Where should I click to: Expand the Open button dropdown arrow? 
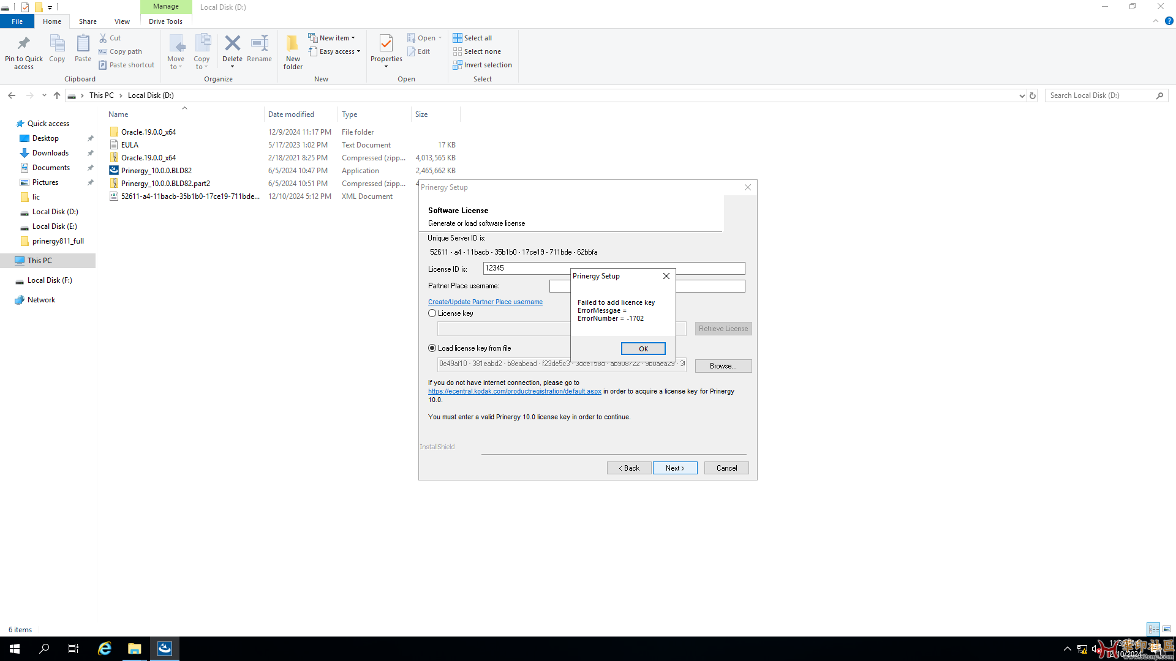point(440,38)
